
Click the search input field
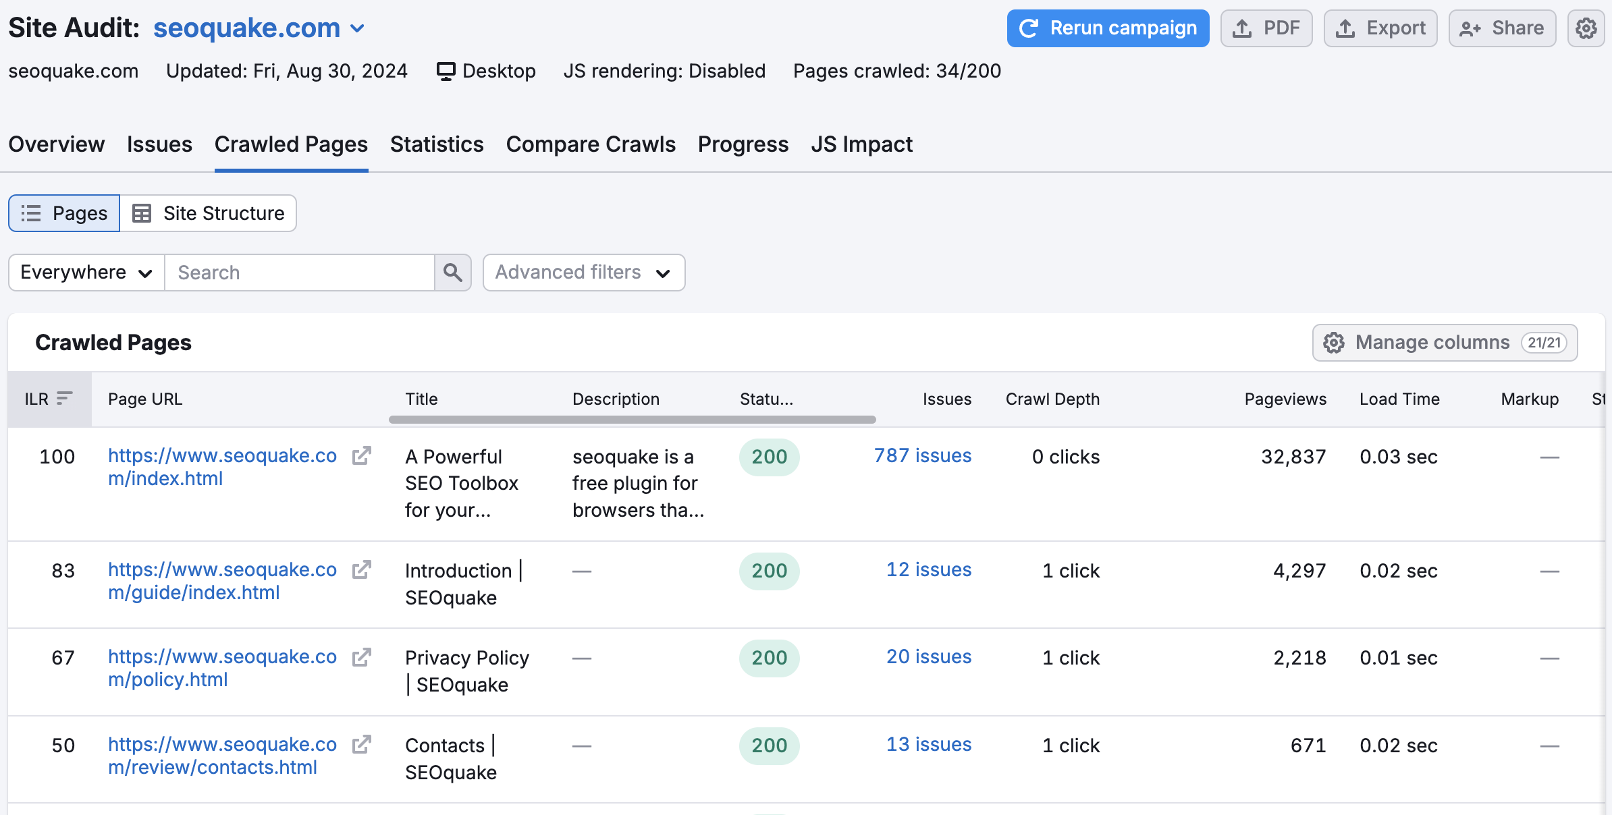298,273
